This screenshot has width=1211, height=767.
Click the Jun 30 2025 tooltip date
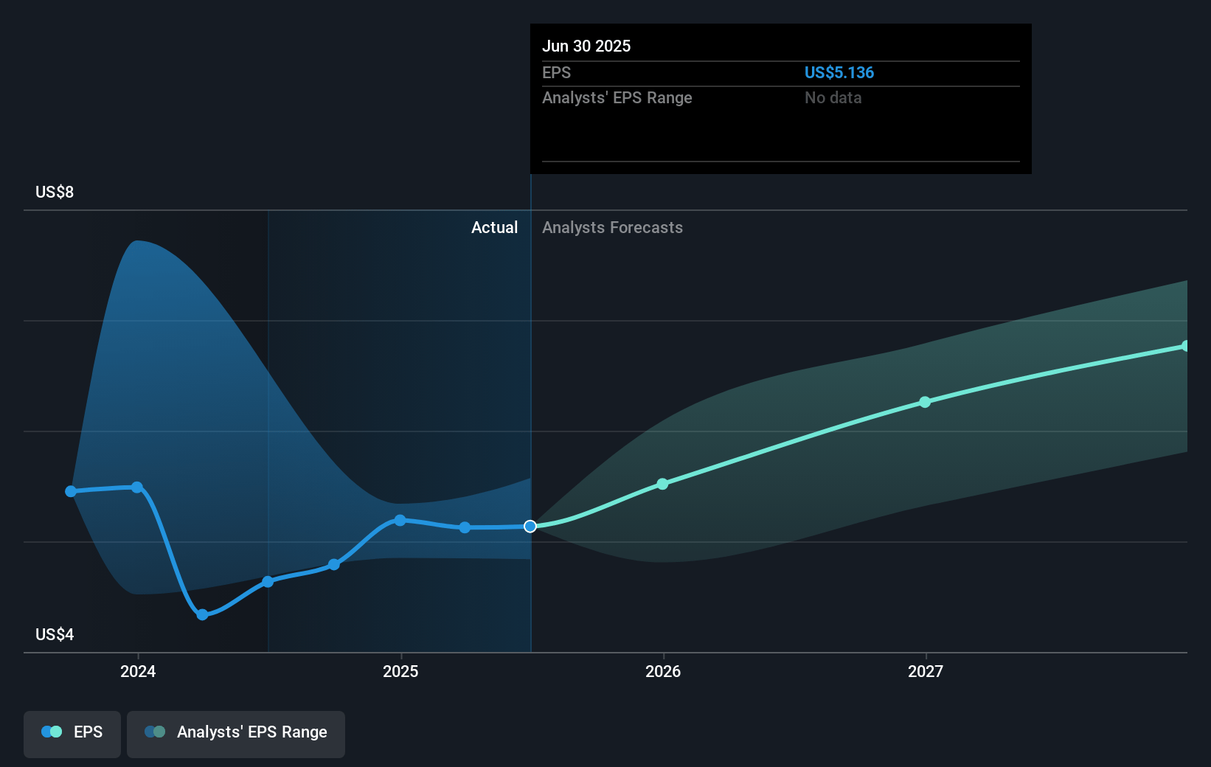(586, 46)
